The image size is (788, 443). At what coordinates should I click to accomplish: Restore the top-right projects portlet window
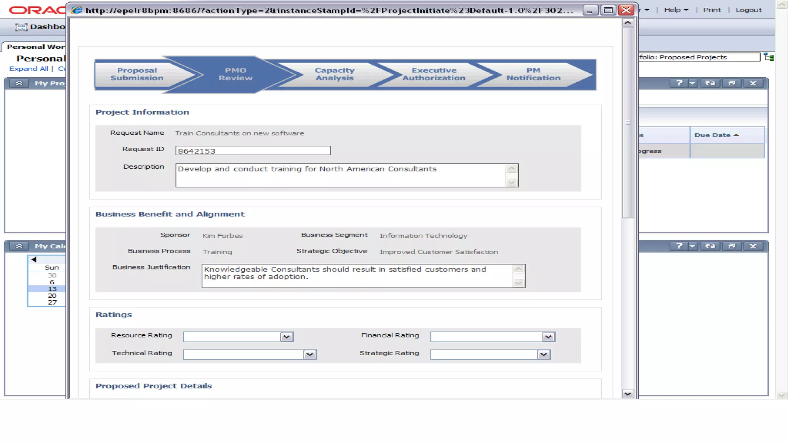coord(731,83)
